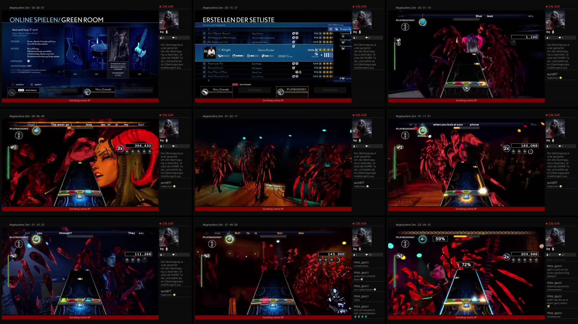Click the red circle icon beside Zurück
This screenshot has width=578, height=324.
click(13, 85)
